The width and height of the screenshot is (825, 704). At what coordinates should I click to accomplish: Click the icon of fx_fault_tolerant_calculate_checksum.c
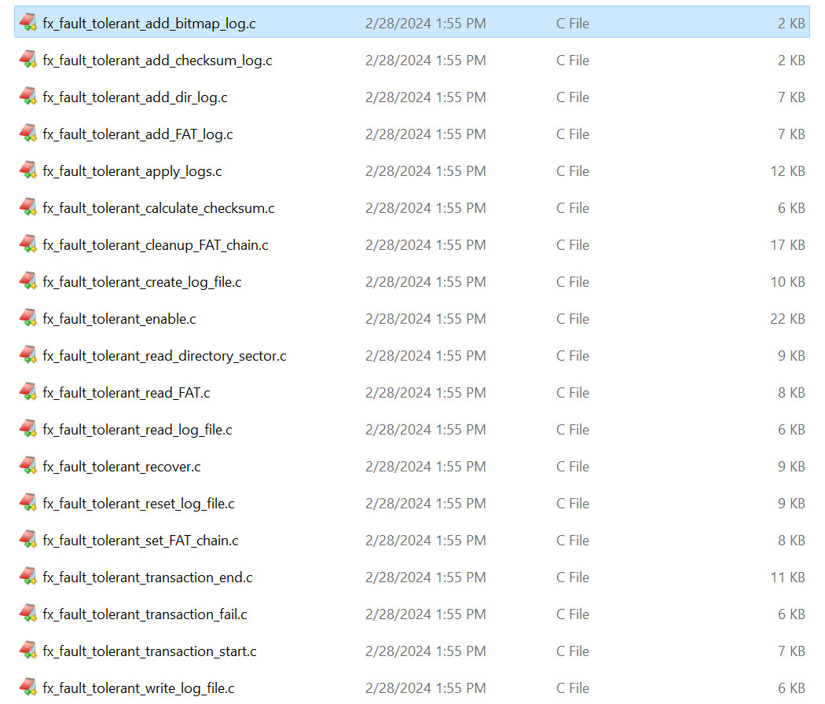pos(27,207)
